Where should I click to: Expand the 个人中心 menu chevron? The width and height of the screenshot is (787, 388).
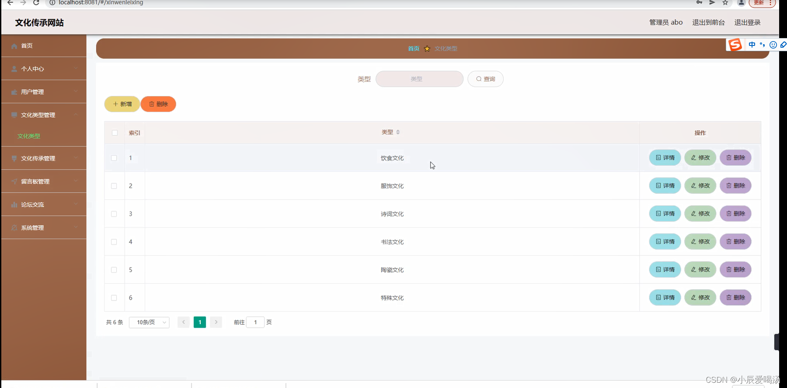(76, 68)
